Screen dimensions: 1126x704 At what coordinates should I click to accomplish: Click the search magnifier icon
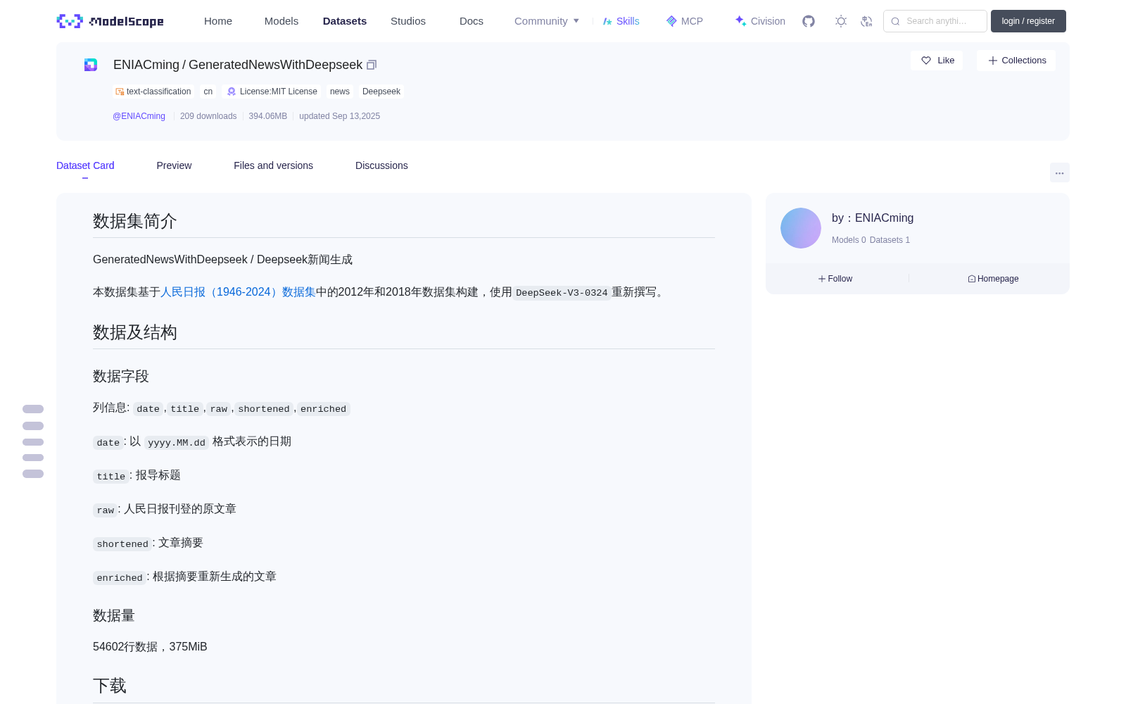pos(895,21)
